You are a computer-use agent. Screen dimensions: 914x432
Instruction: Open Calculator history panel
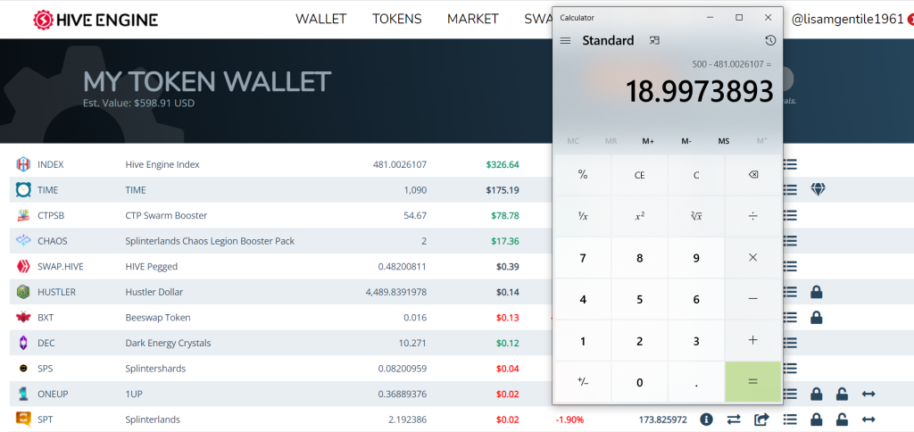(x=770, y=40)
